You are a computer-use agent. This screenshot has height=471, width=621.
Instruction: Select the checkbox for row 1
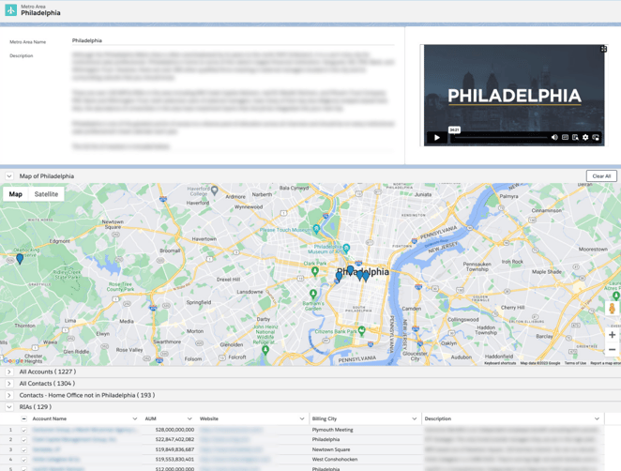pyautogui.click(x=24, y=430)
